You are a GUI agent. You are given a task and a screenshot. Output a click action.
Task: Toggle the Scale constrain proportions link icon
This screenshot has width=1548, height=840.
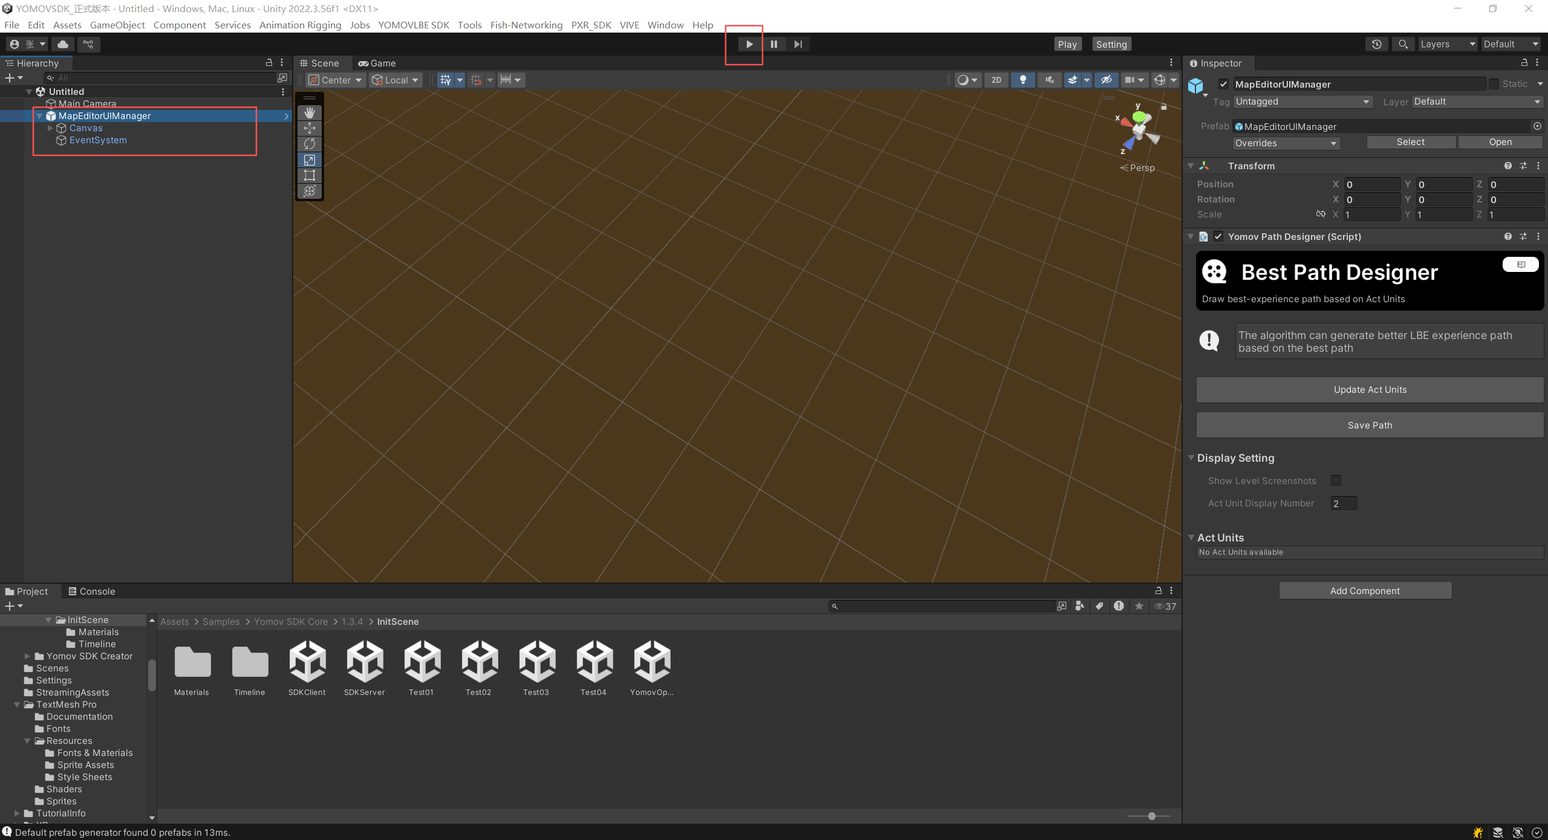1321,214
